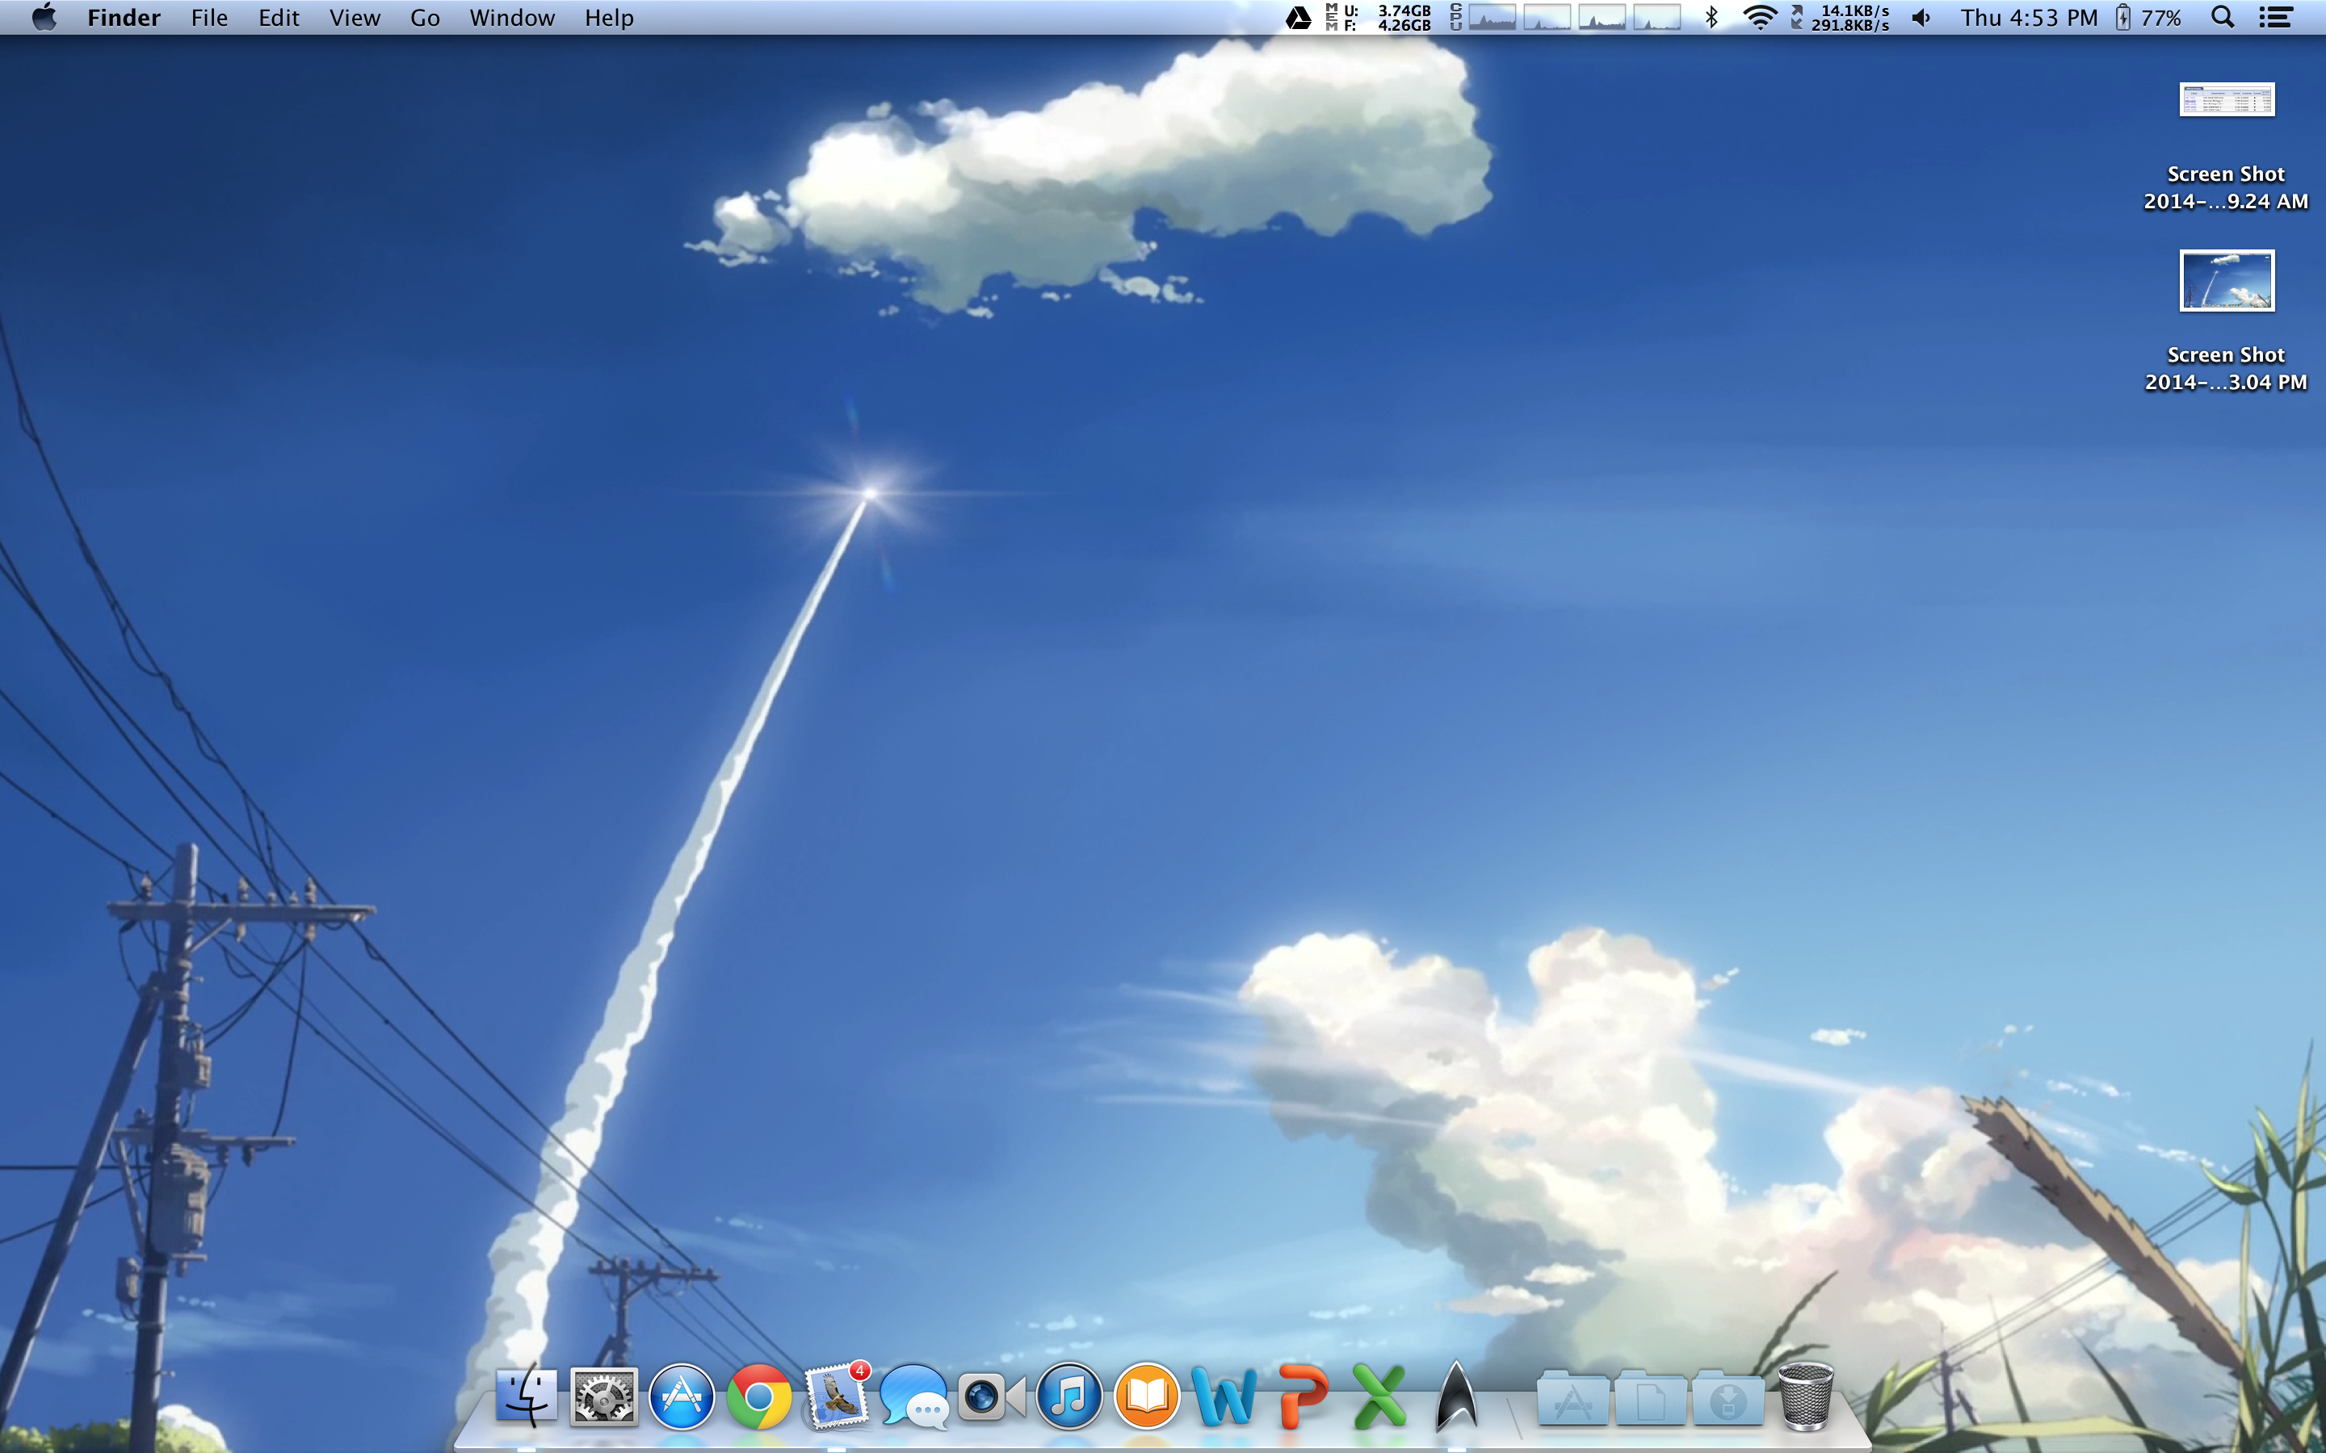Open the Go menu

(424, 17)
